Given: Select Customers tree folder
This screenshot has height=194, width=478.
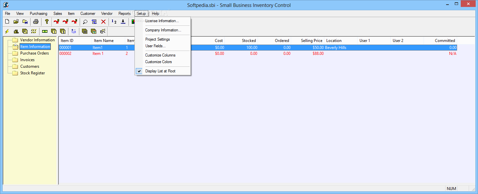Looking at the screenshot, I should click(30, 66).
